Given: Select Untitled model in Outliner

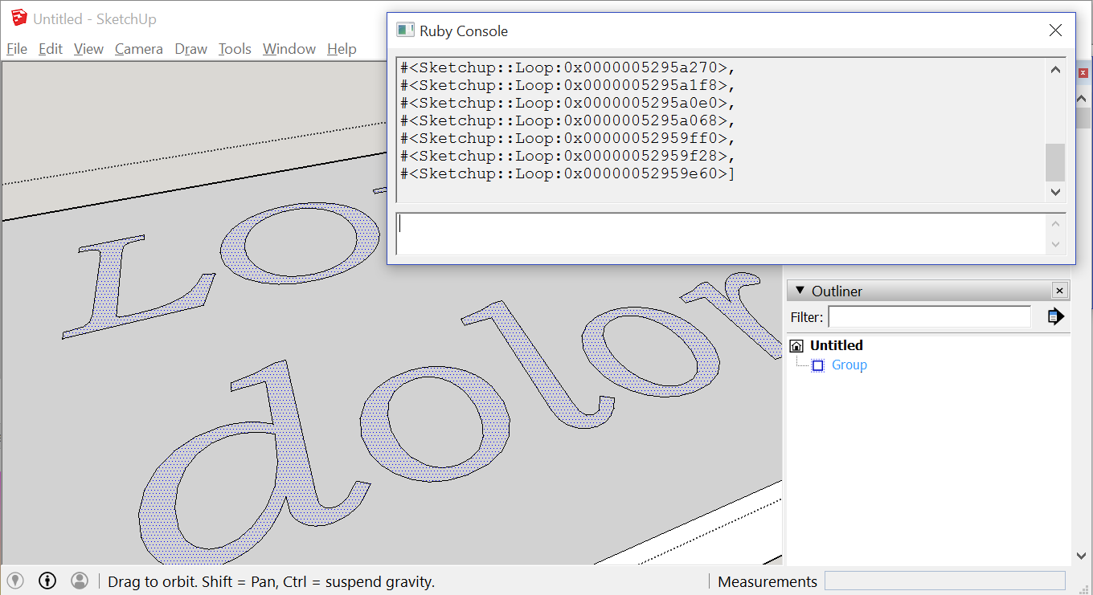Looking at the screenshot, I should [837, 345].
